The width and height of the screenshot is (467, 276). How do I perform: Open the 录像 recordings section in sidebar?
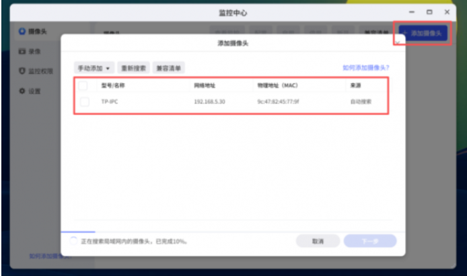click(x=34, y=51)
